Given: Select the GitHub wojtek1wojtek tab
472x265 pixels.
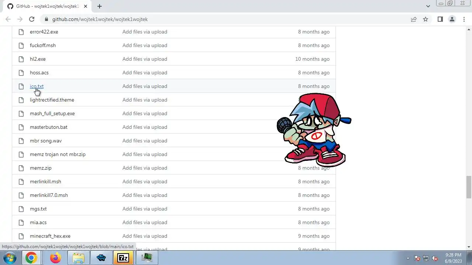Looking at the screenshot, I should 46,6.
